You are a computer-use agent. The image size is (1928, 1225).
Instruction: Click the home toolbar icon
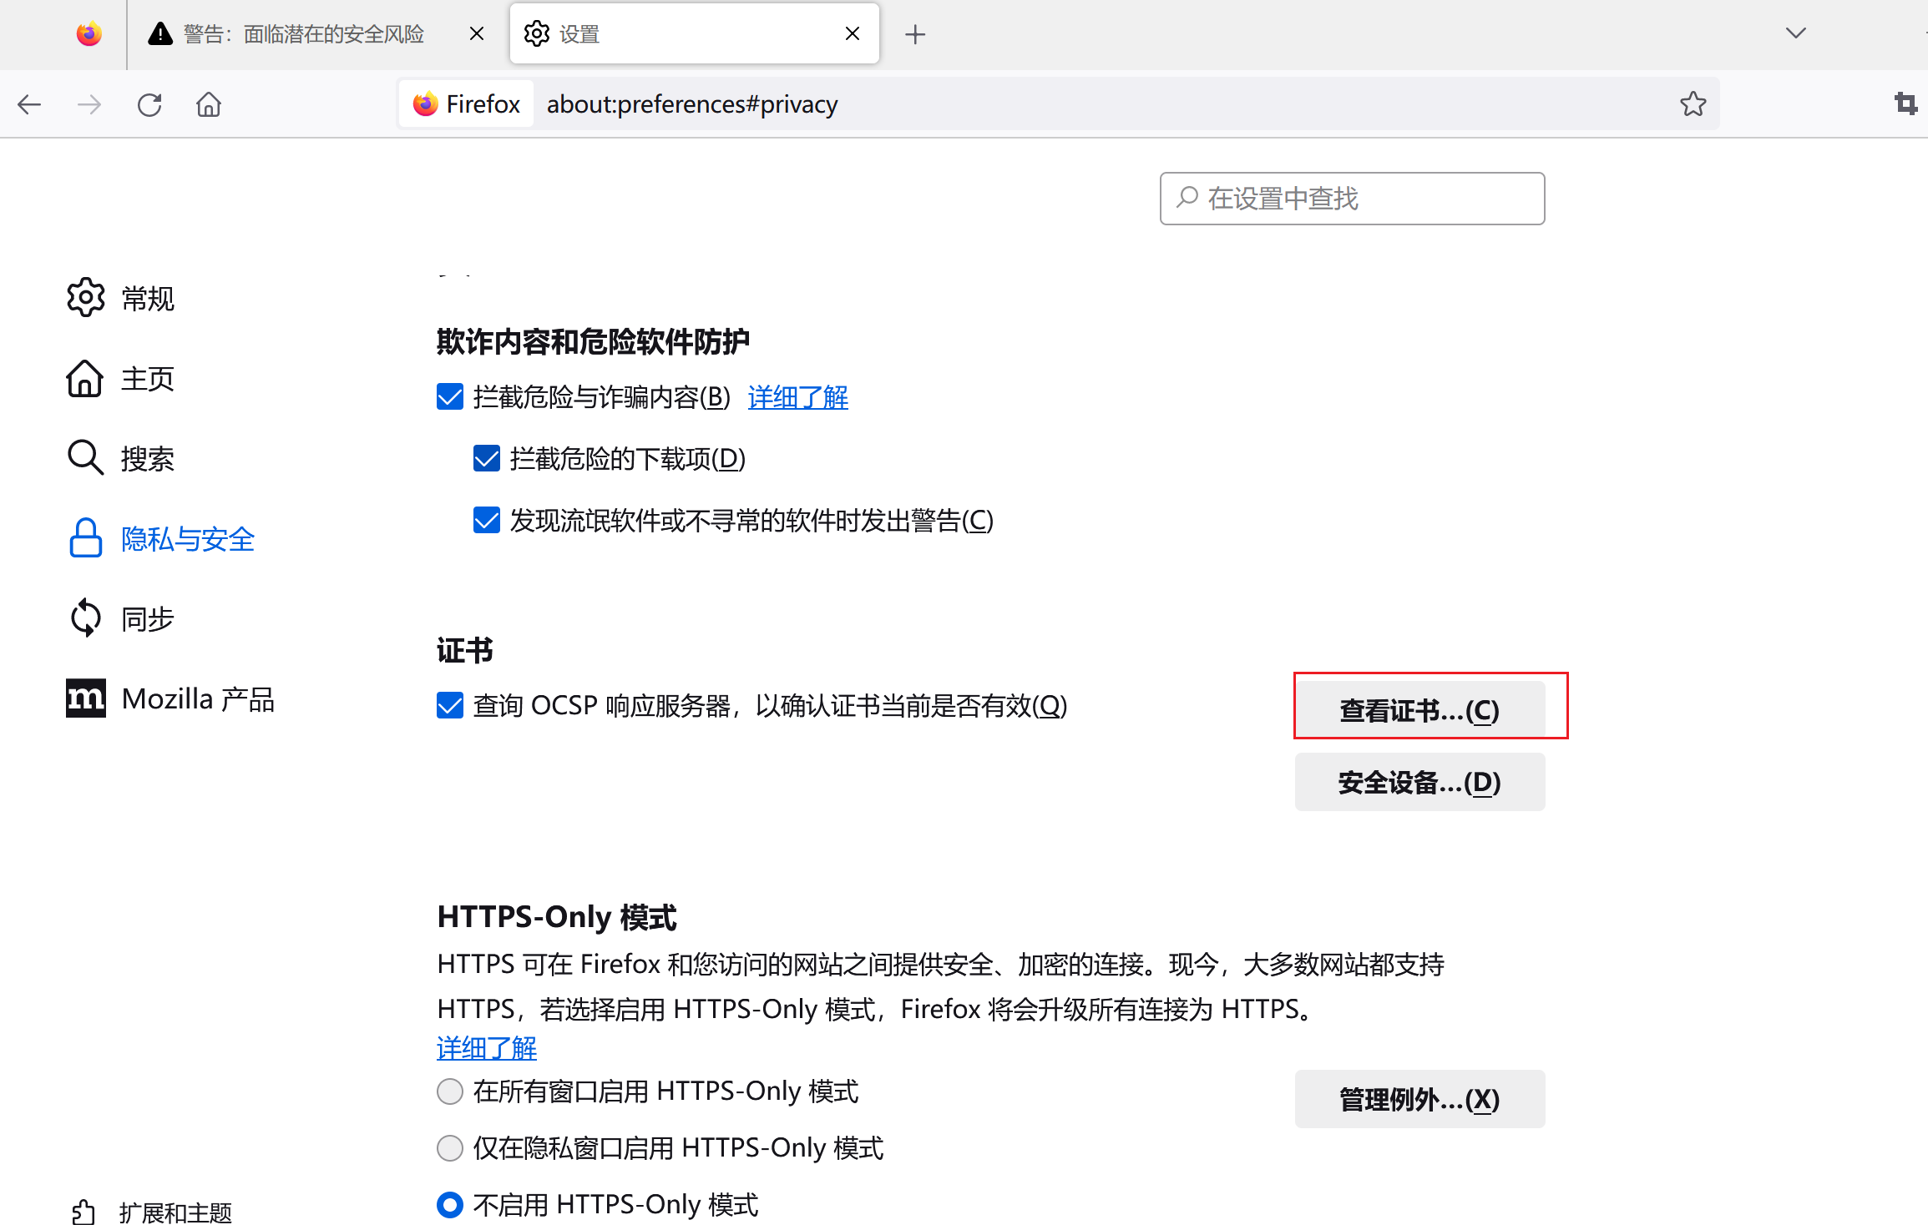tap(209, 104)
